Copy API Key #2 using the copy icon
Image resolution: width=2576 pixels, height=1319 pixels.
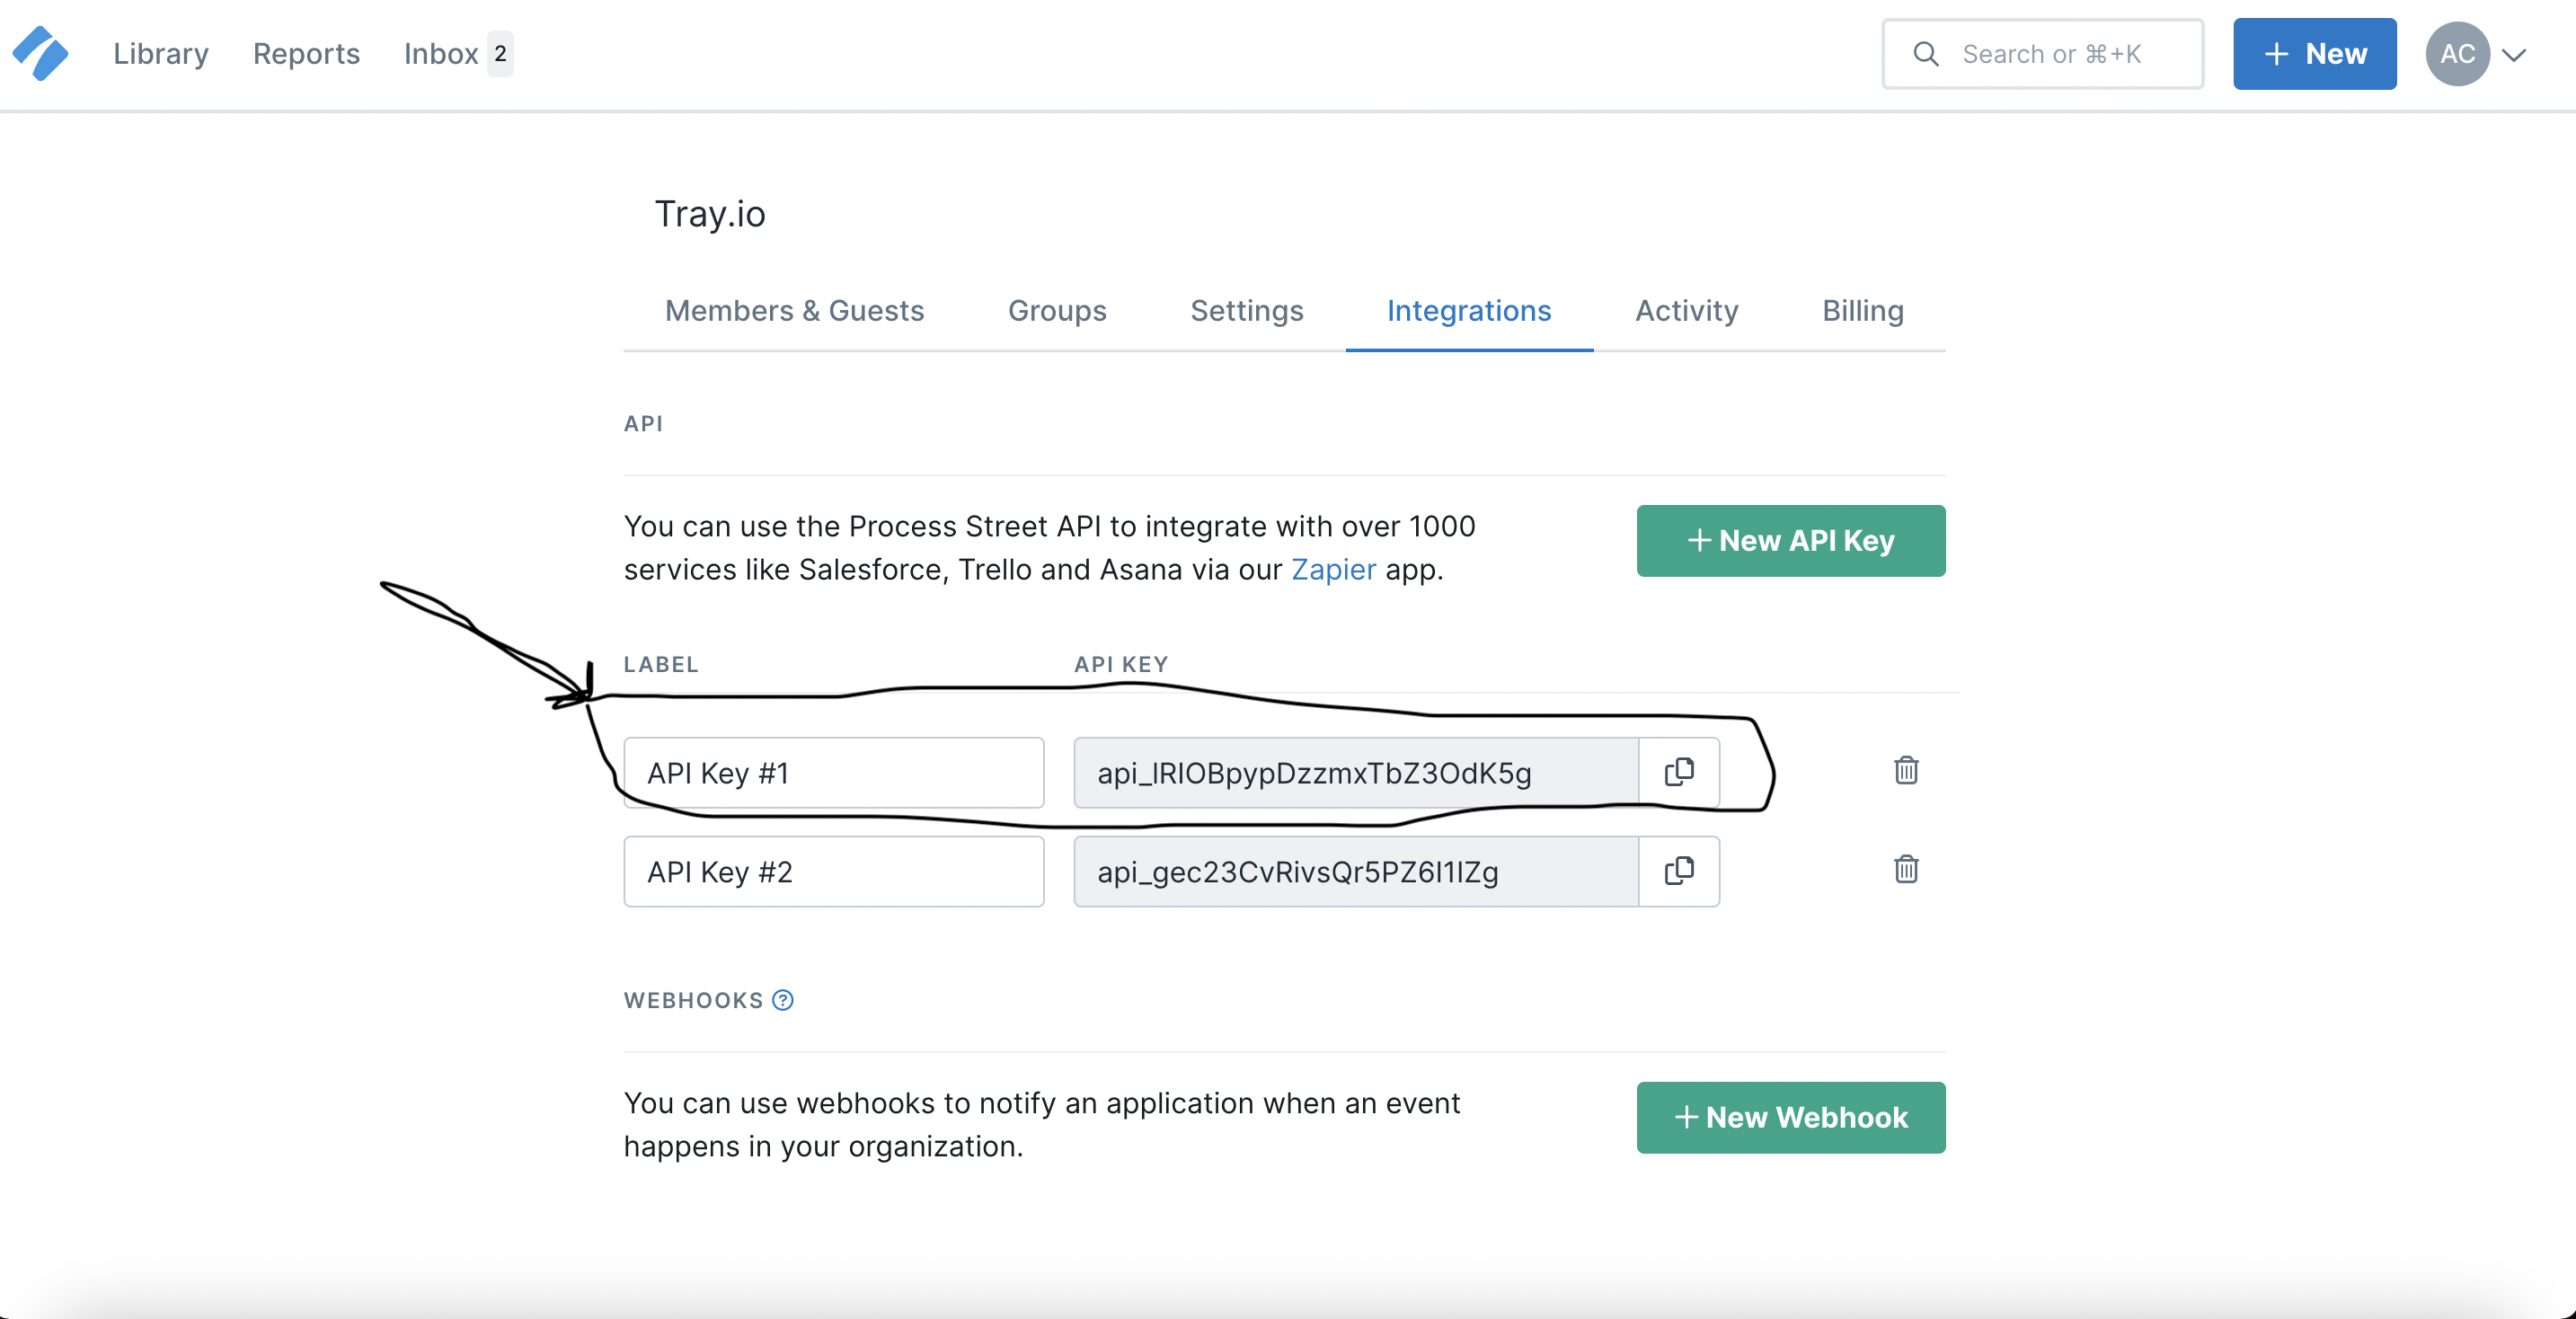pyautogui.click(x=1679, y=870)
